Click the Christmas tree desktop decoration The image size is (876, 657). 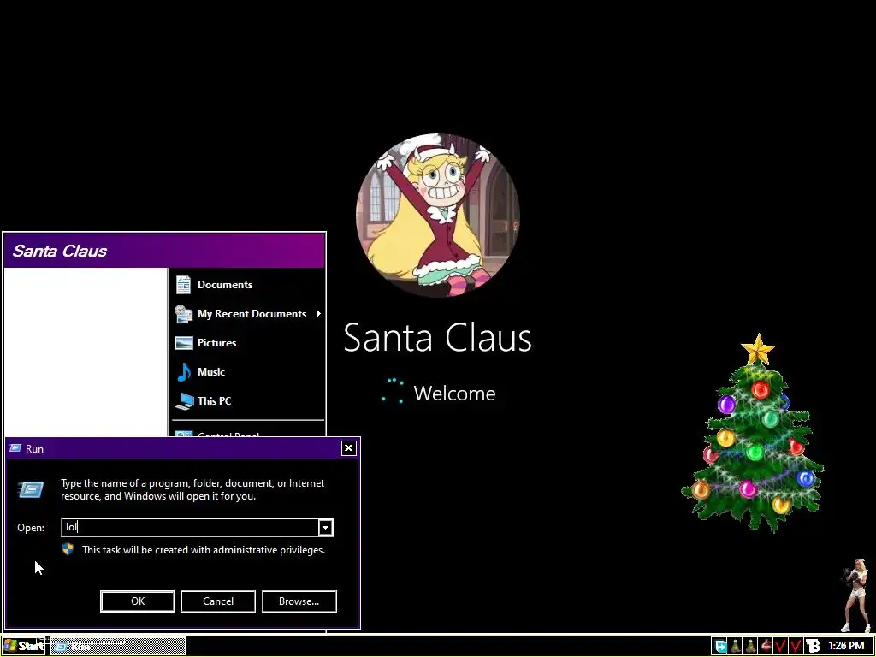(753, 433)
